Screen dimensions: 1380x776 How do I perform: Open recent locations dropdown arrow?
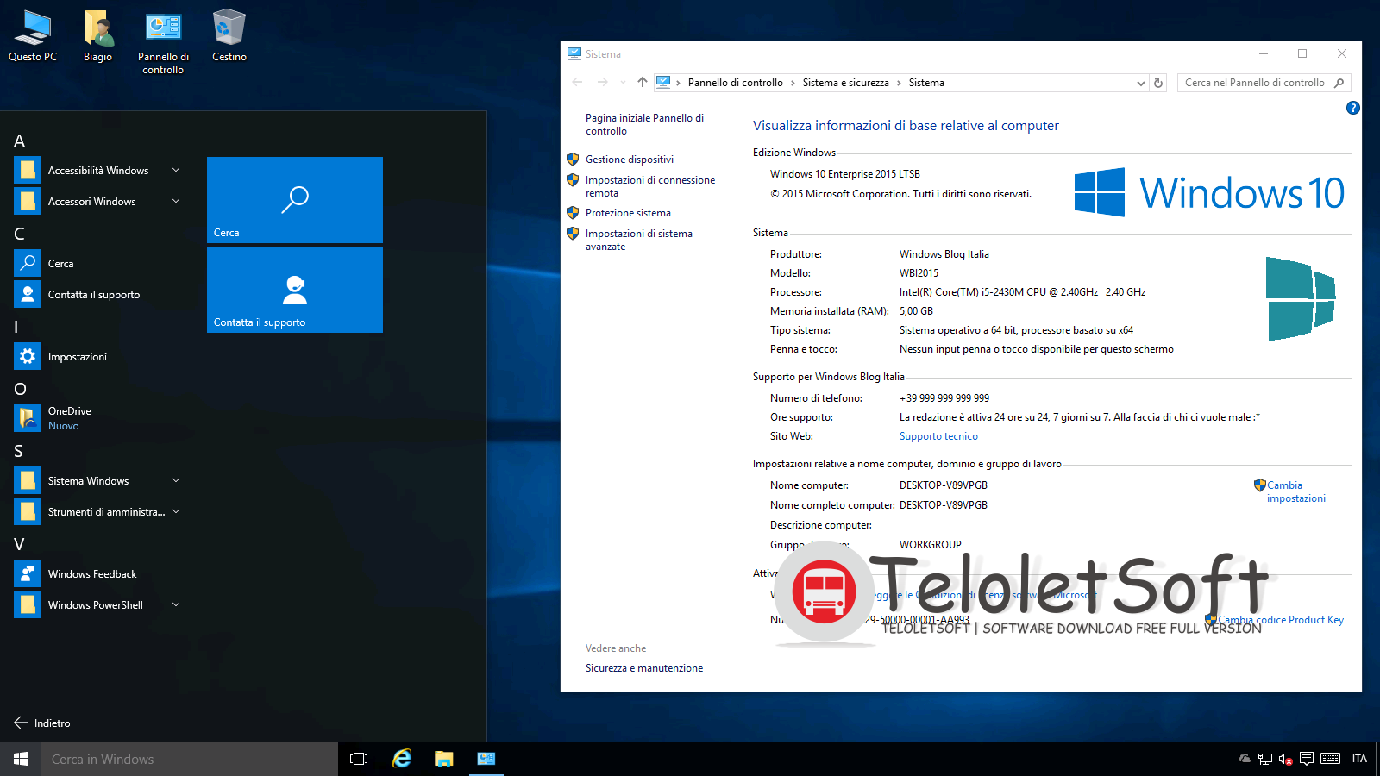(x=623, y=83)
